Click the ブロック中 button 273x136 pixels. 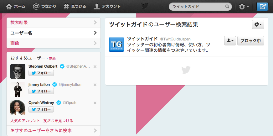tap(251, 41)
